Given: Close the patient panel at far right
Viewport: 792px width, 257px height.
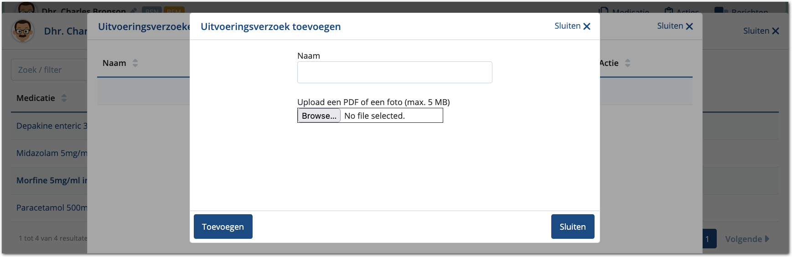Looking at the screenshot, I should 775,31.
